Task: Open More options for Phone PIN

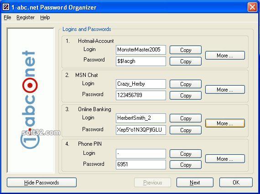Action: (x=225, y=159)
